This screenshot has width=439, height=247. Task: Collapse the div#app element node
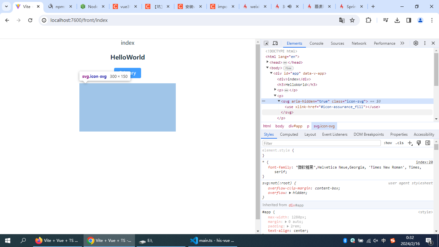coord(271,73)
